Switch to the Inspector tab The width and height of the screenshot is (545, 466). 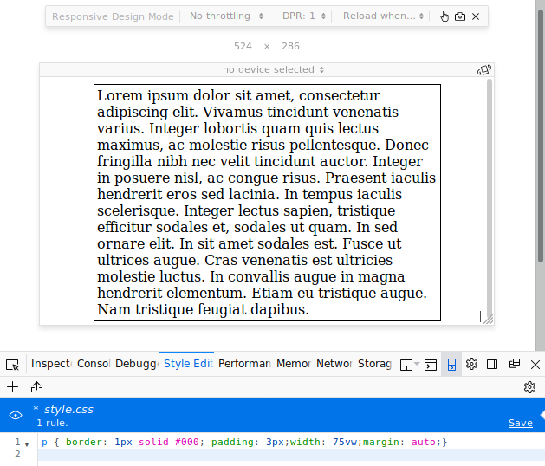tap(50, 364)
